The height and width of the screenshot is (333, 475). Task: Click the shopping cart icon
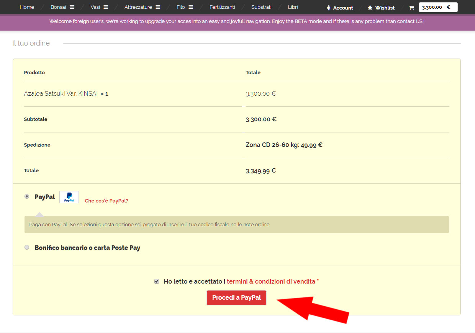tap(412, 8)
